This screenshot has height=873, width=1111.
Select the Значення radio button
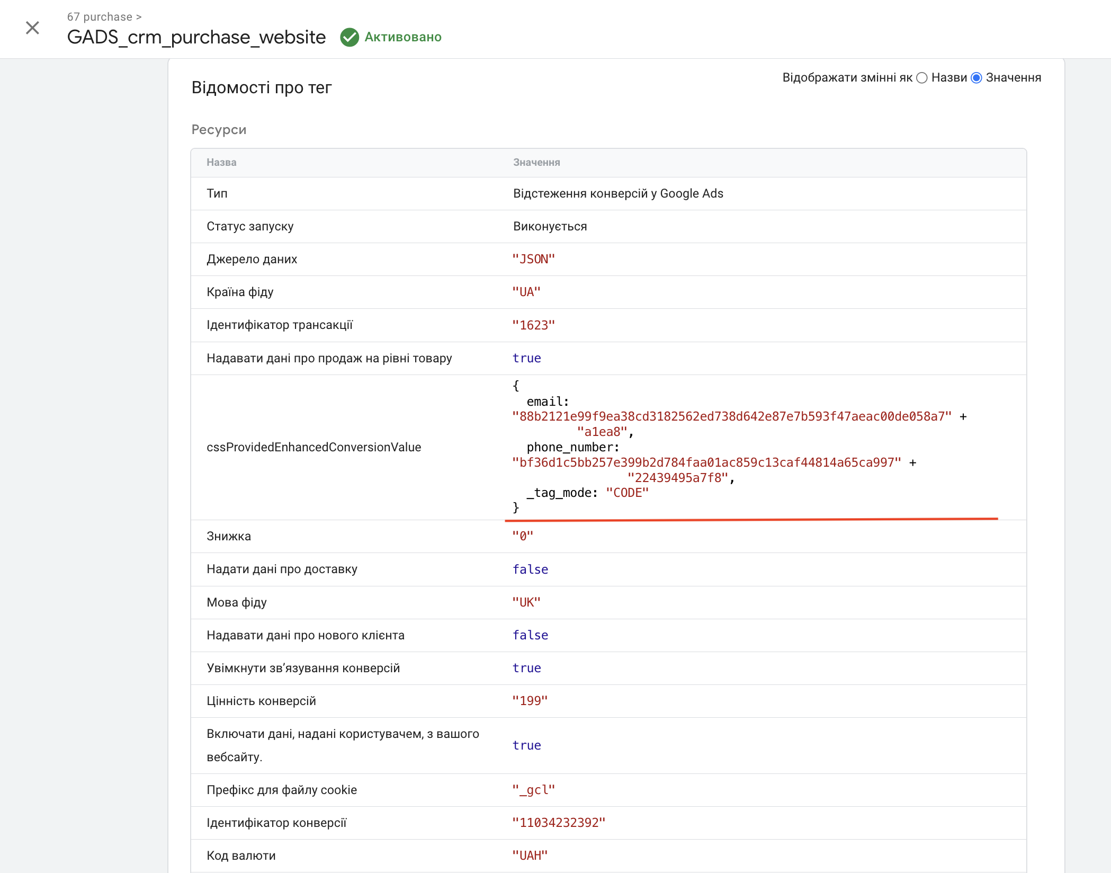(976, 78)
